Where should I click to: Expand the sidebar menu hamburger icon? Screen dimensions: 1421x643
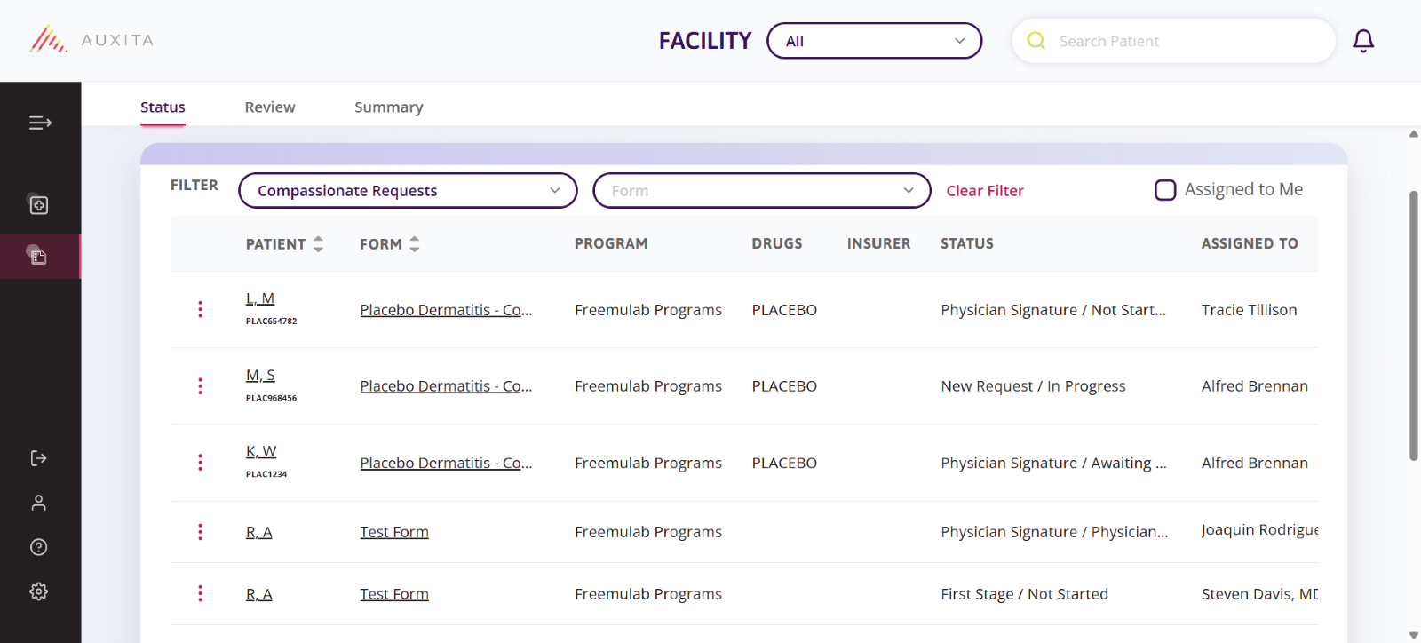pyautogui.click(x=40, y=123)
